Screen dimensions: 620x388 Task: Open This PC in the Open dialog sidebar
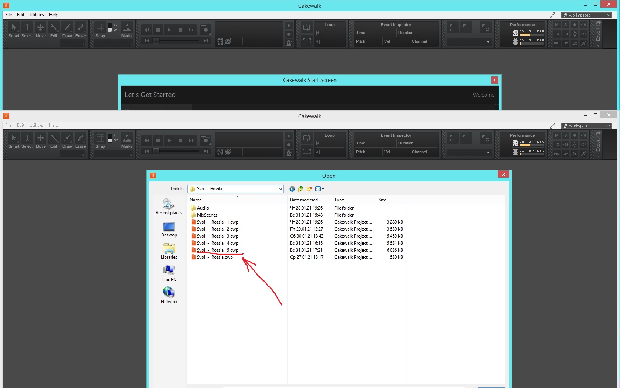169,273
